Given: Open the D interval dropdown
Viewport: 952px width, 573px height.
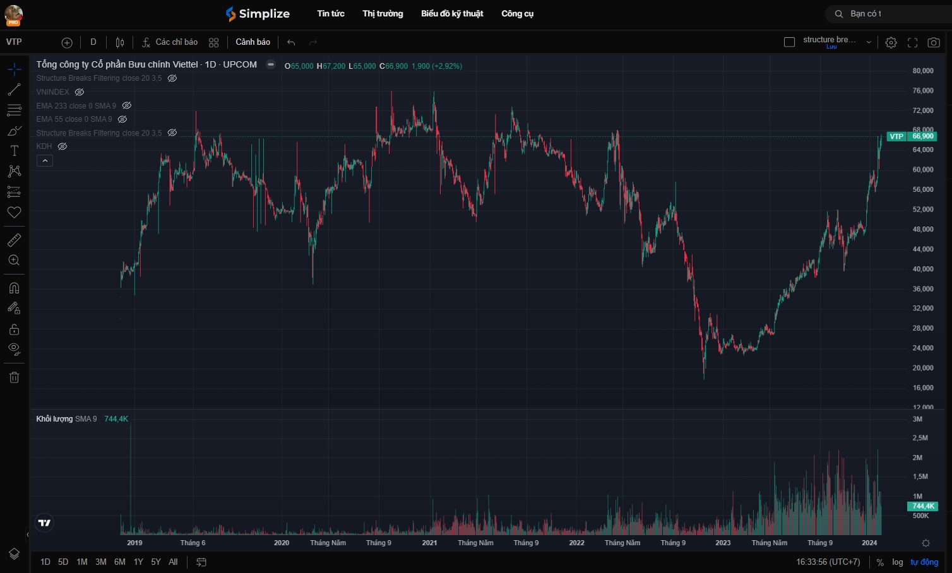Looking at the screenshot, I should pyautogui.click(x=93, y=42).
